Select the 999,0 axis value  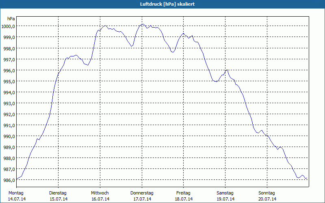point(9,37)
